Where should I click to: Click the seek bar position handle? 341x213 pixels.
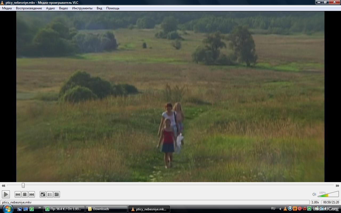coord(23,185)
